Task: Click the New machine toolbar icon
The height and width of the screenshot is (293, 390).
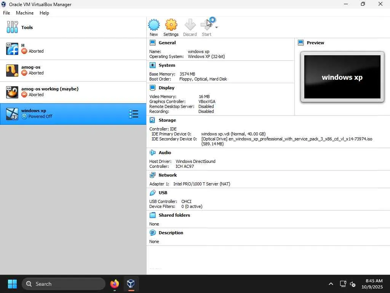Action: click(154, 25)
